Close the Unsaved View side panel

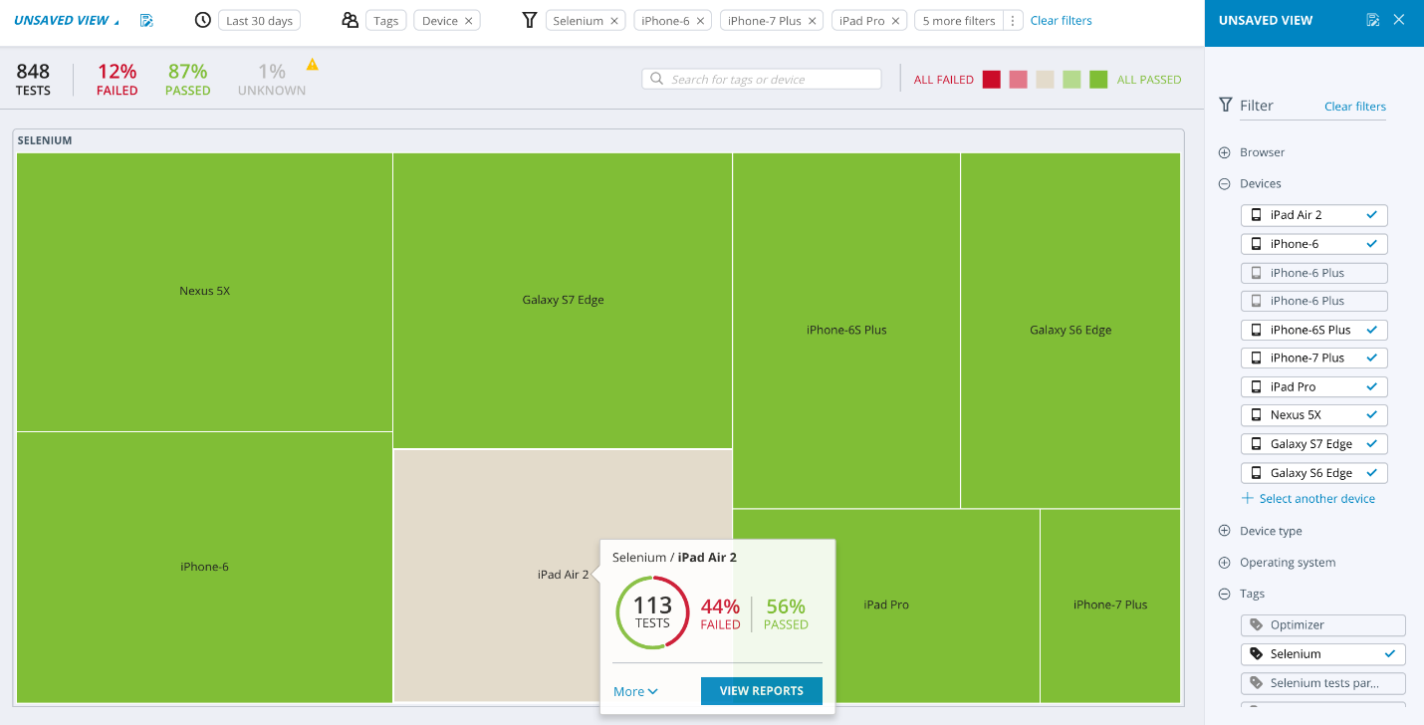(1399, 20)
